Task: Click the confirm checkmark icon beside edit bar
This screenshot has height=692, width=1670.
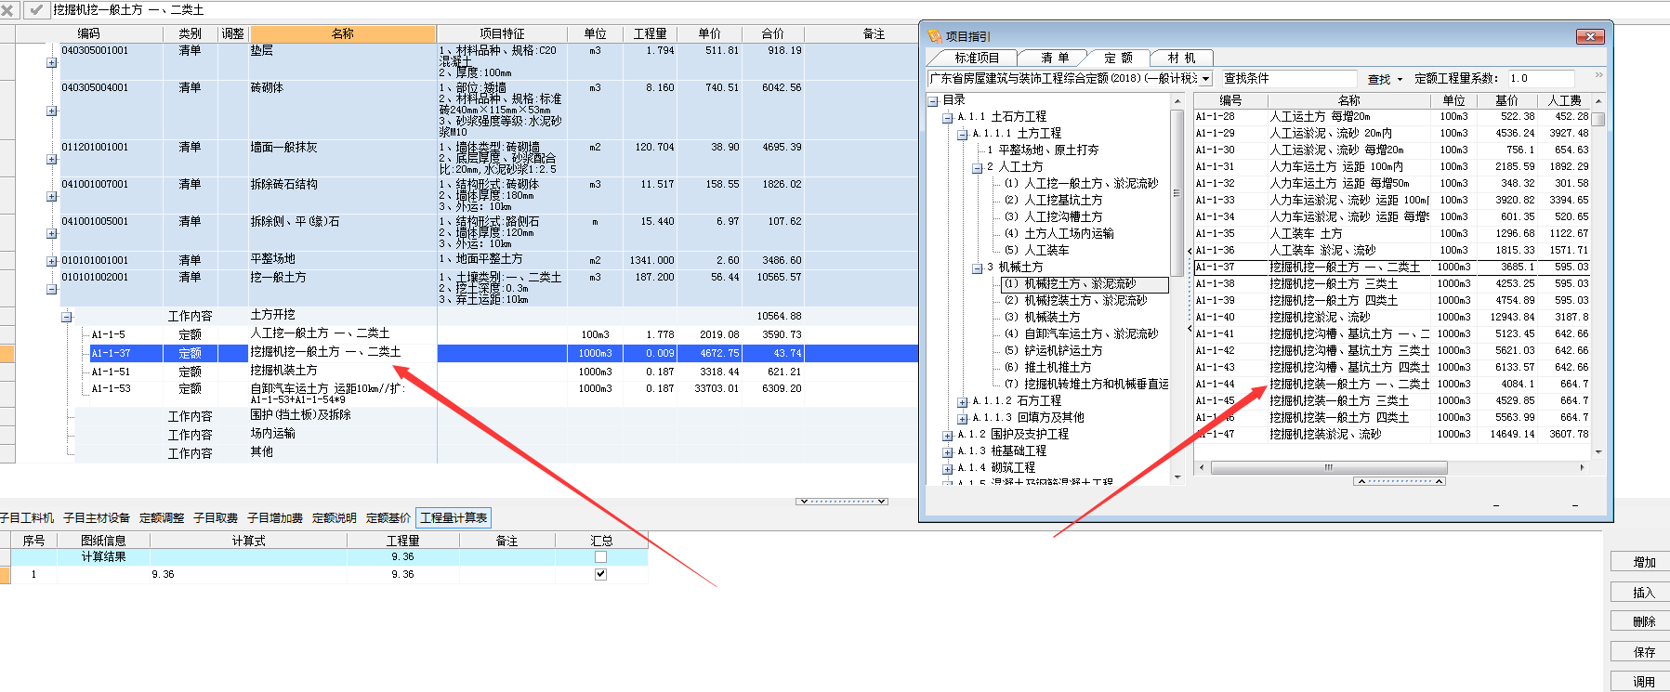Action: click(x=36, y=9)
